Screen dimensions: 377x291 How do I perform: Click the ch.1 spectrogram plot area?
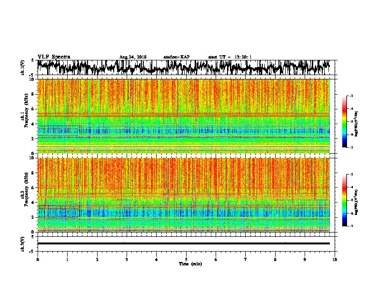pos(184,116)
